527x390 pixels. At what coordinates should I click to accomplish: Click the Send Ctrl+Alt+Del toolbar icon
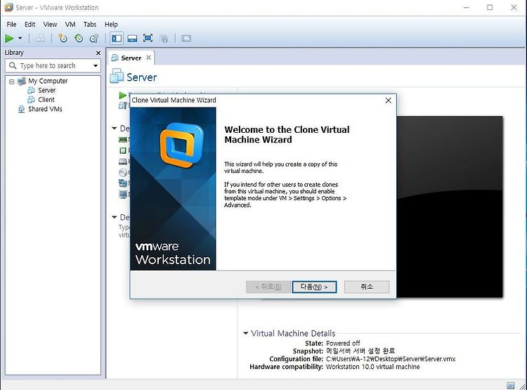tap(40, 39)
